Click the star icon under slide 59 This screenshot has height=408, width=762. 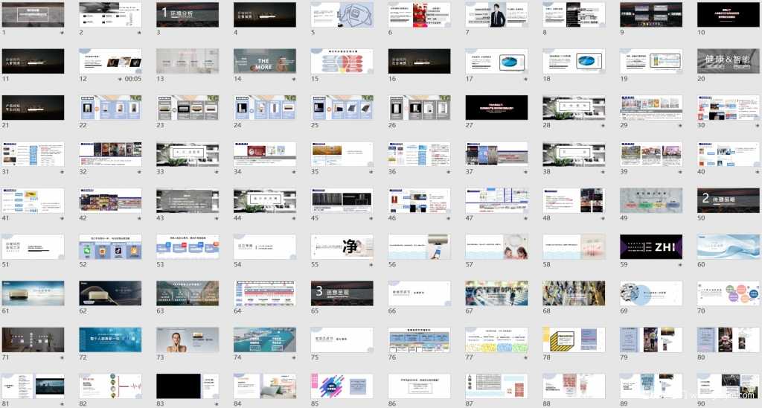679,265
